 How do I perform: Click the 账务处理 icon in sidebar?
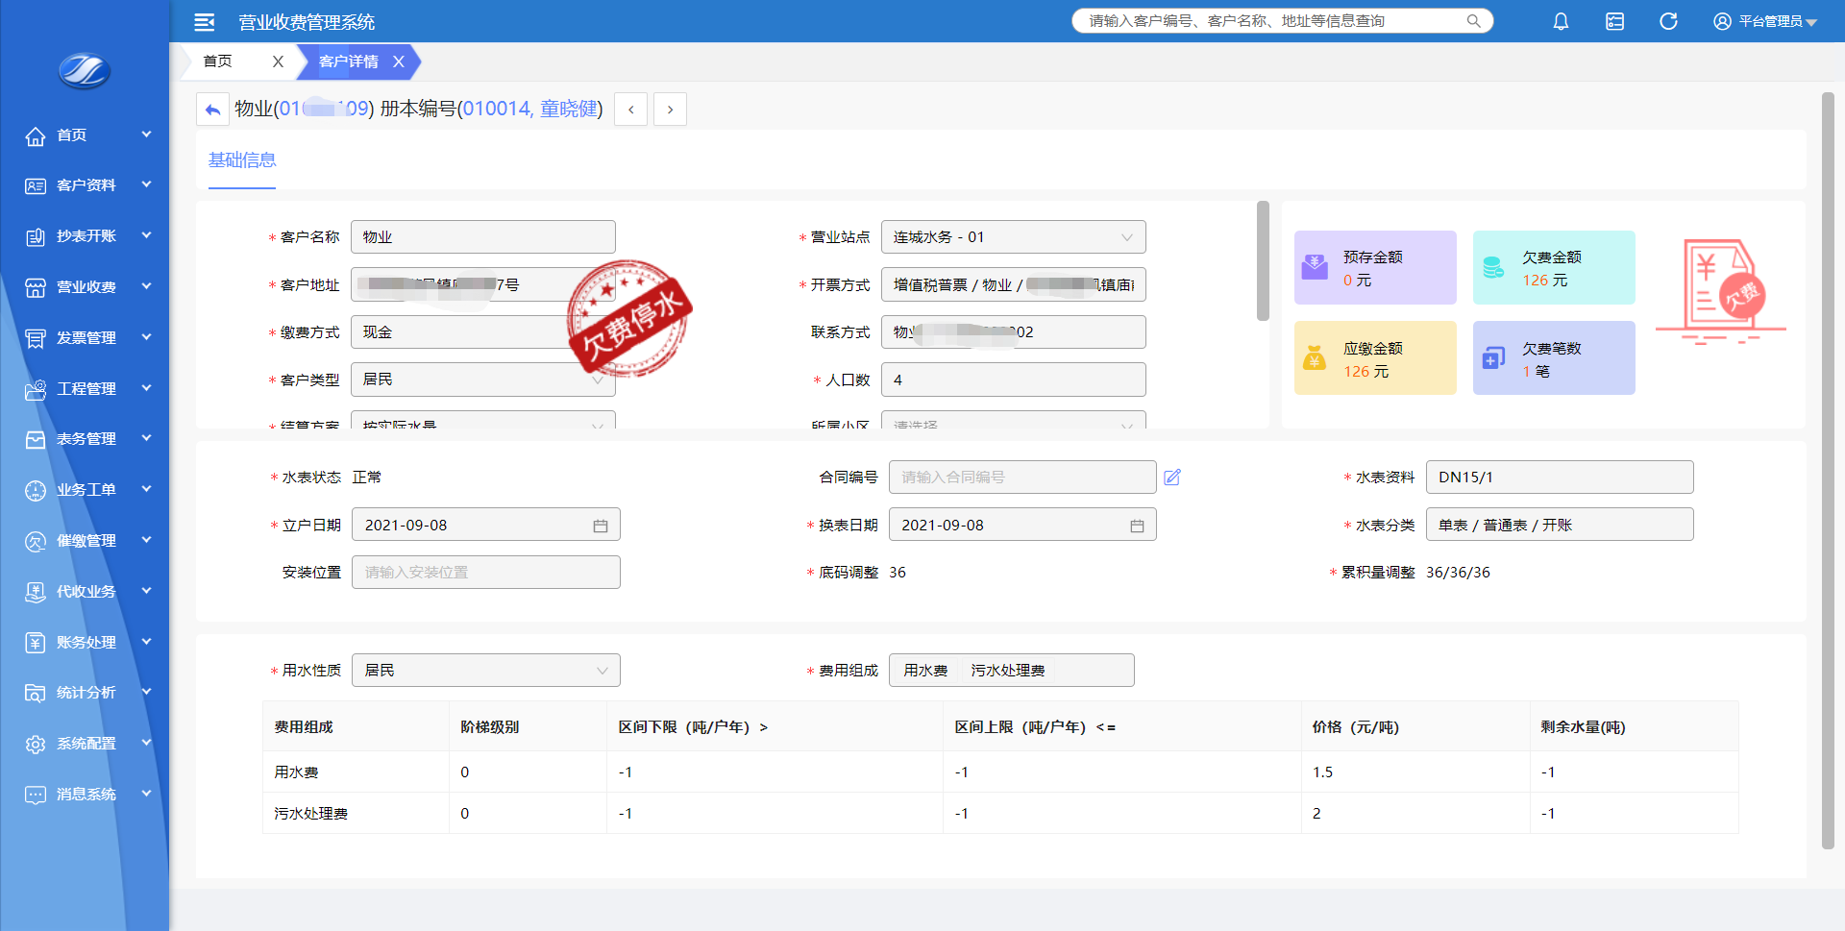coord(36,643)
